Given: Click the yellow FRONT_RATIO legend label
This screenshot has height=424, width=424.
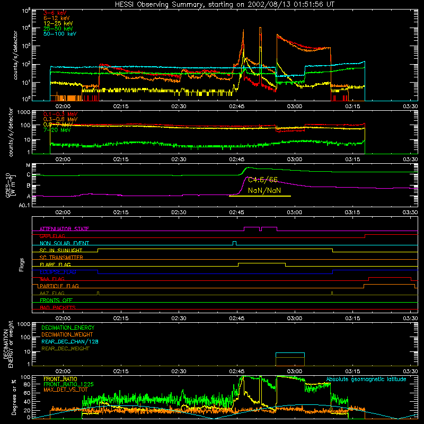Looking at the screenshot, I should click(60, 379).
